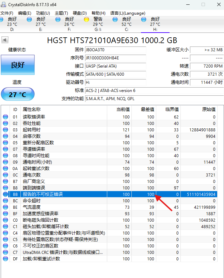Click status orb of attribute C5 有待处置扇区数
Viewport: 224px width, 278px height.
[x=5, y=239]
